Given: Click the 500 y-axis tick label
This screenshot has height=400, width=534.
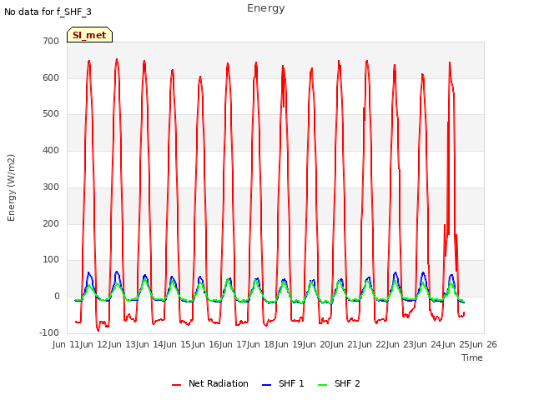Looking at the screenshot, I should (x=51, y=114).
